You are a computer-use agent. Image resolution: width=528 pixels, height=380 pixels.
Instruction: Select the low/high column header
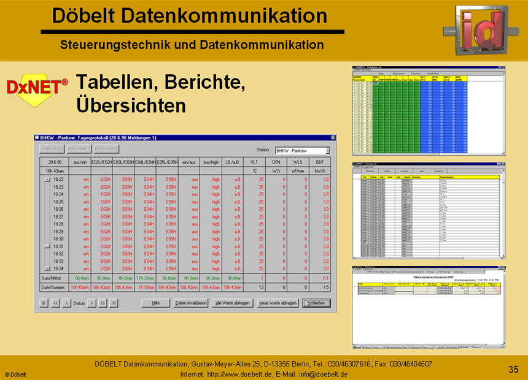click(211, 162)
